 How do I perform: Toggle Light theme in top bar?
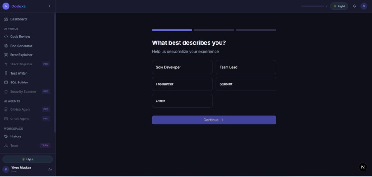click(x=339, y=6)
